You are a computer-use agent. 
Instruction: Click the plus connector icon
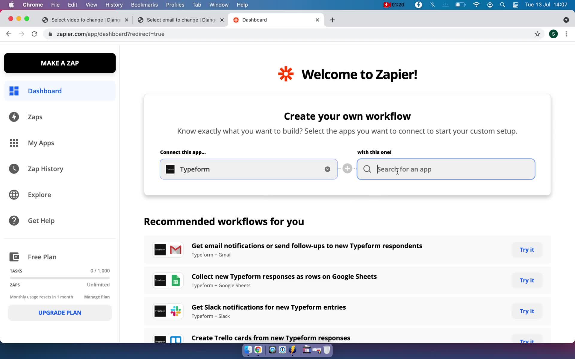click(x=347, y=168)
